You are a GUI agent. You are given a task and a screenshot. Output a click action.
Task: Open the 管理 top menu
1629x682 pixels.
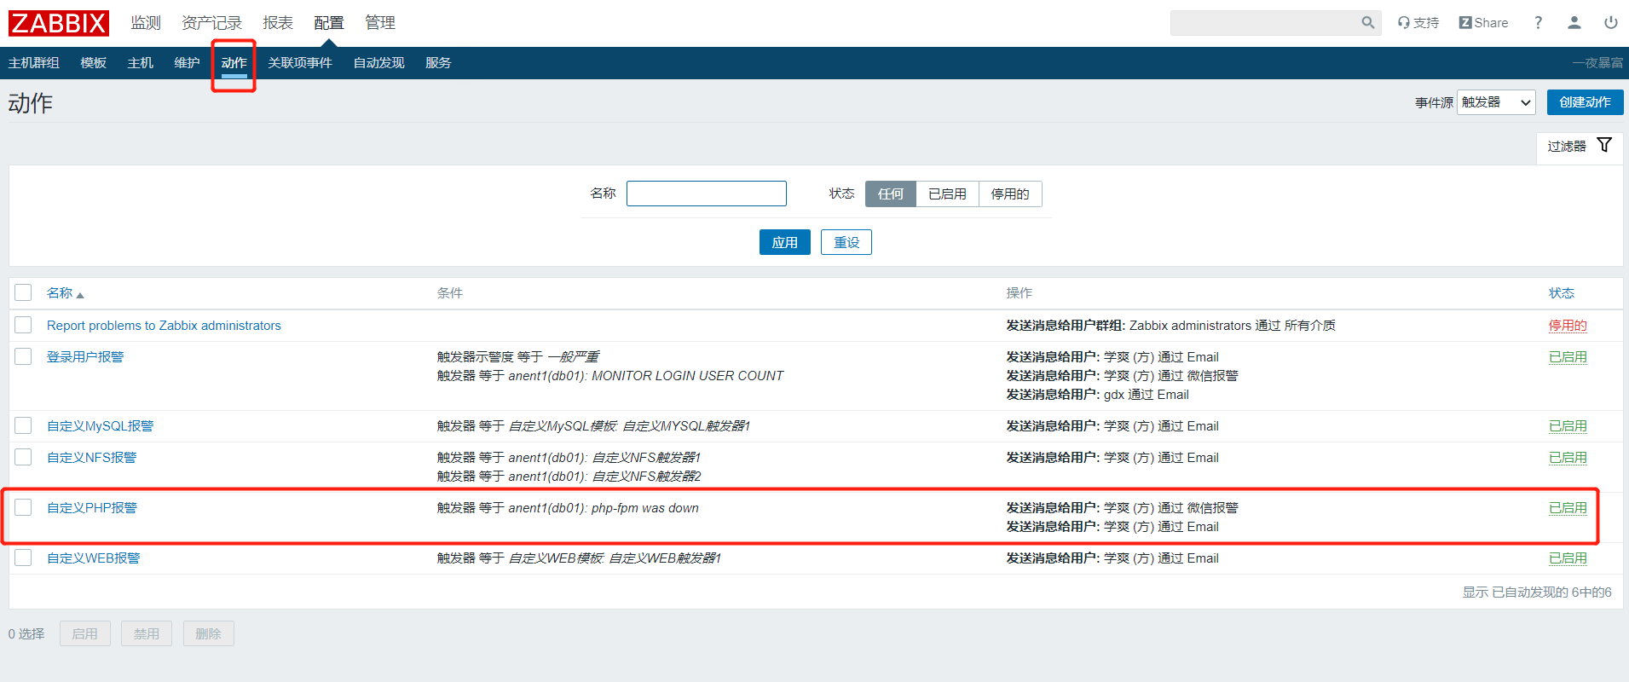click(380, 23)
